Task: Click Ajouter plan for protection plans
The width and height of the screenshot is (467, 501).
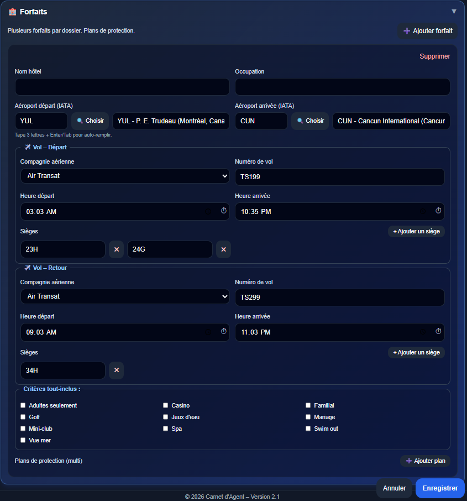Action: point(424,461)
